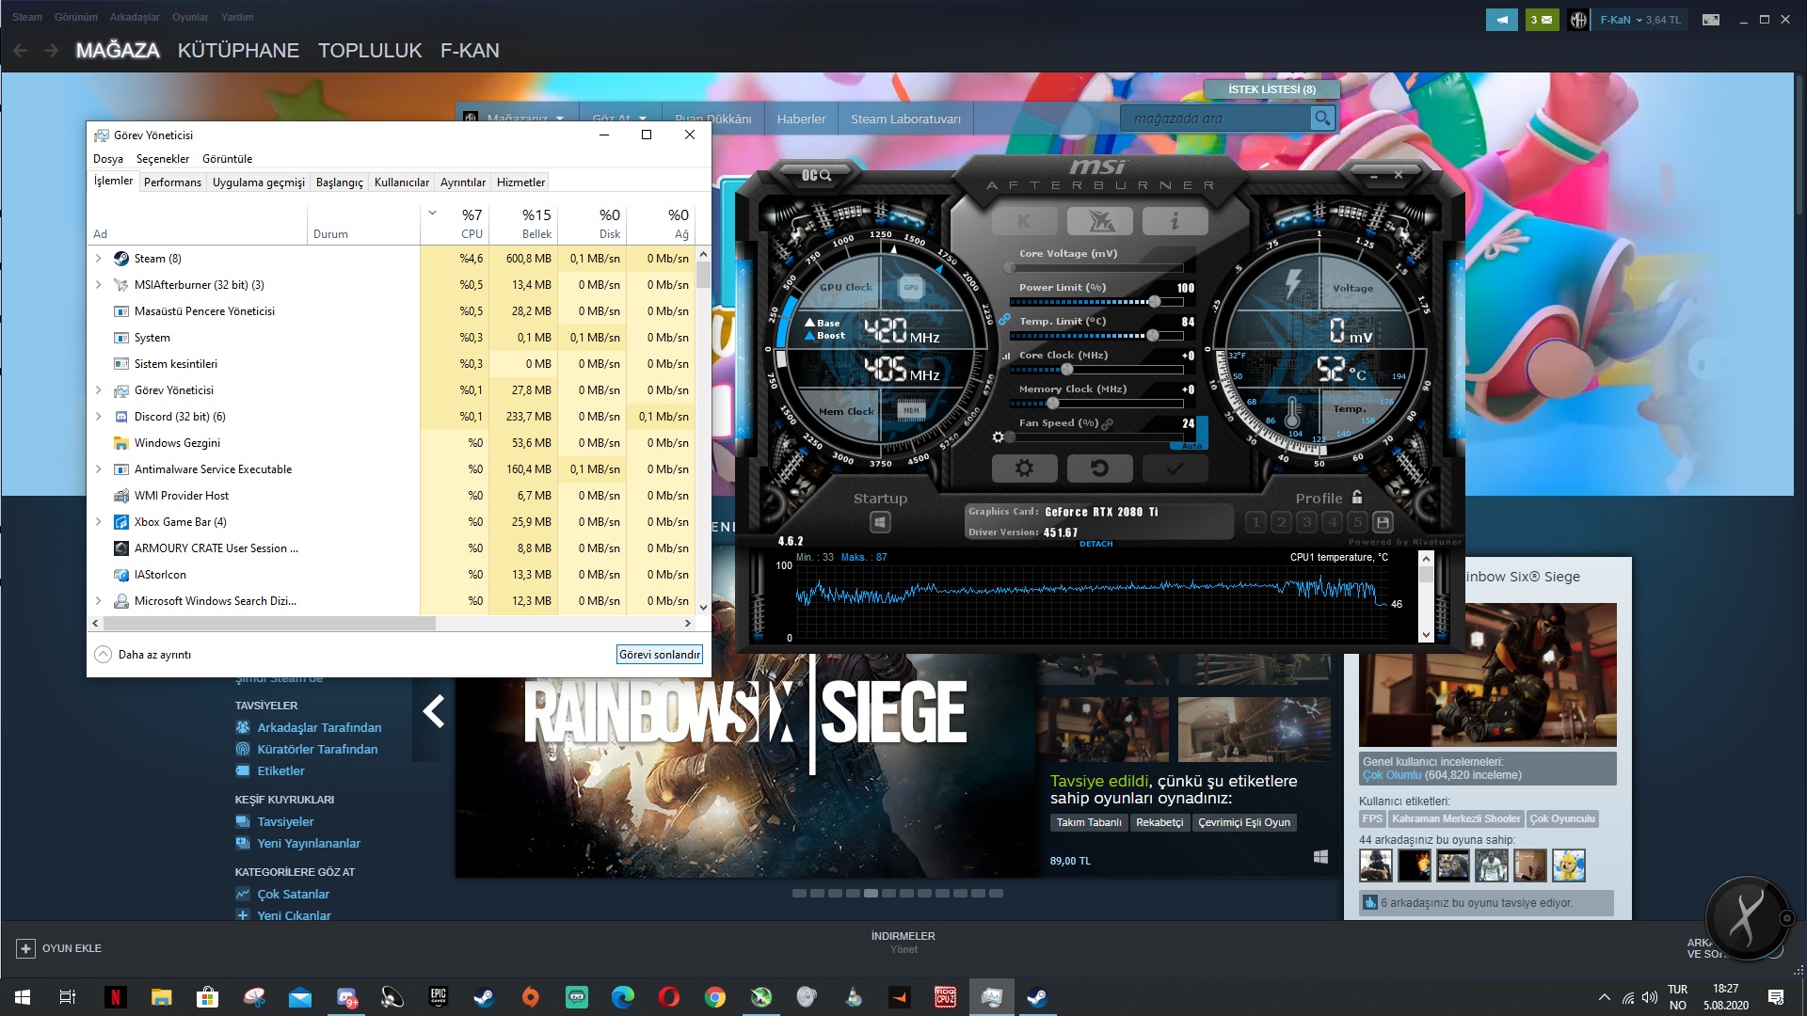Toggle the power and temp limit link icon
The height and width of the screenshot is (1016, 1807).
[x=1004, y=320]
